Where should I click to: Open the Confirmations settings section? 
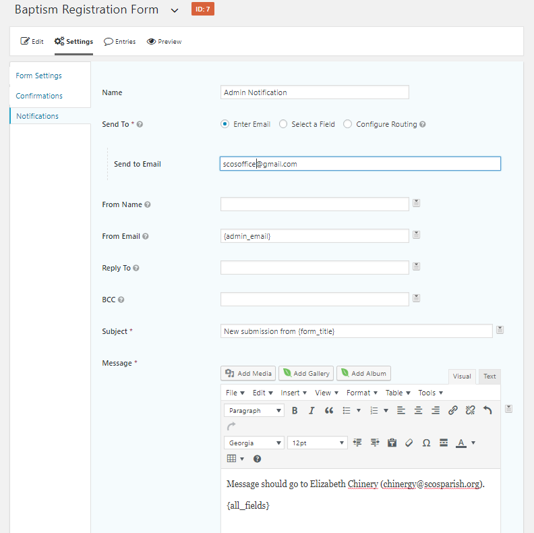pos(39,96)
